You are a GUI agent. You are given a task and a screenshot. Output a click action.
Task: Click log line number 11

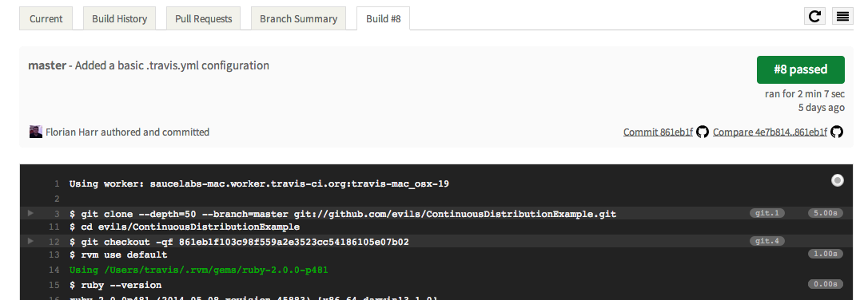pyautogui.click(x=54, y=227)
